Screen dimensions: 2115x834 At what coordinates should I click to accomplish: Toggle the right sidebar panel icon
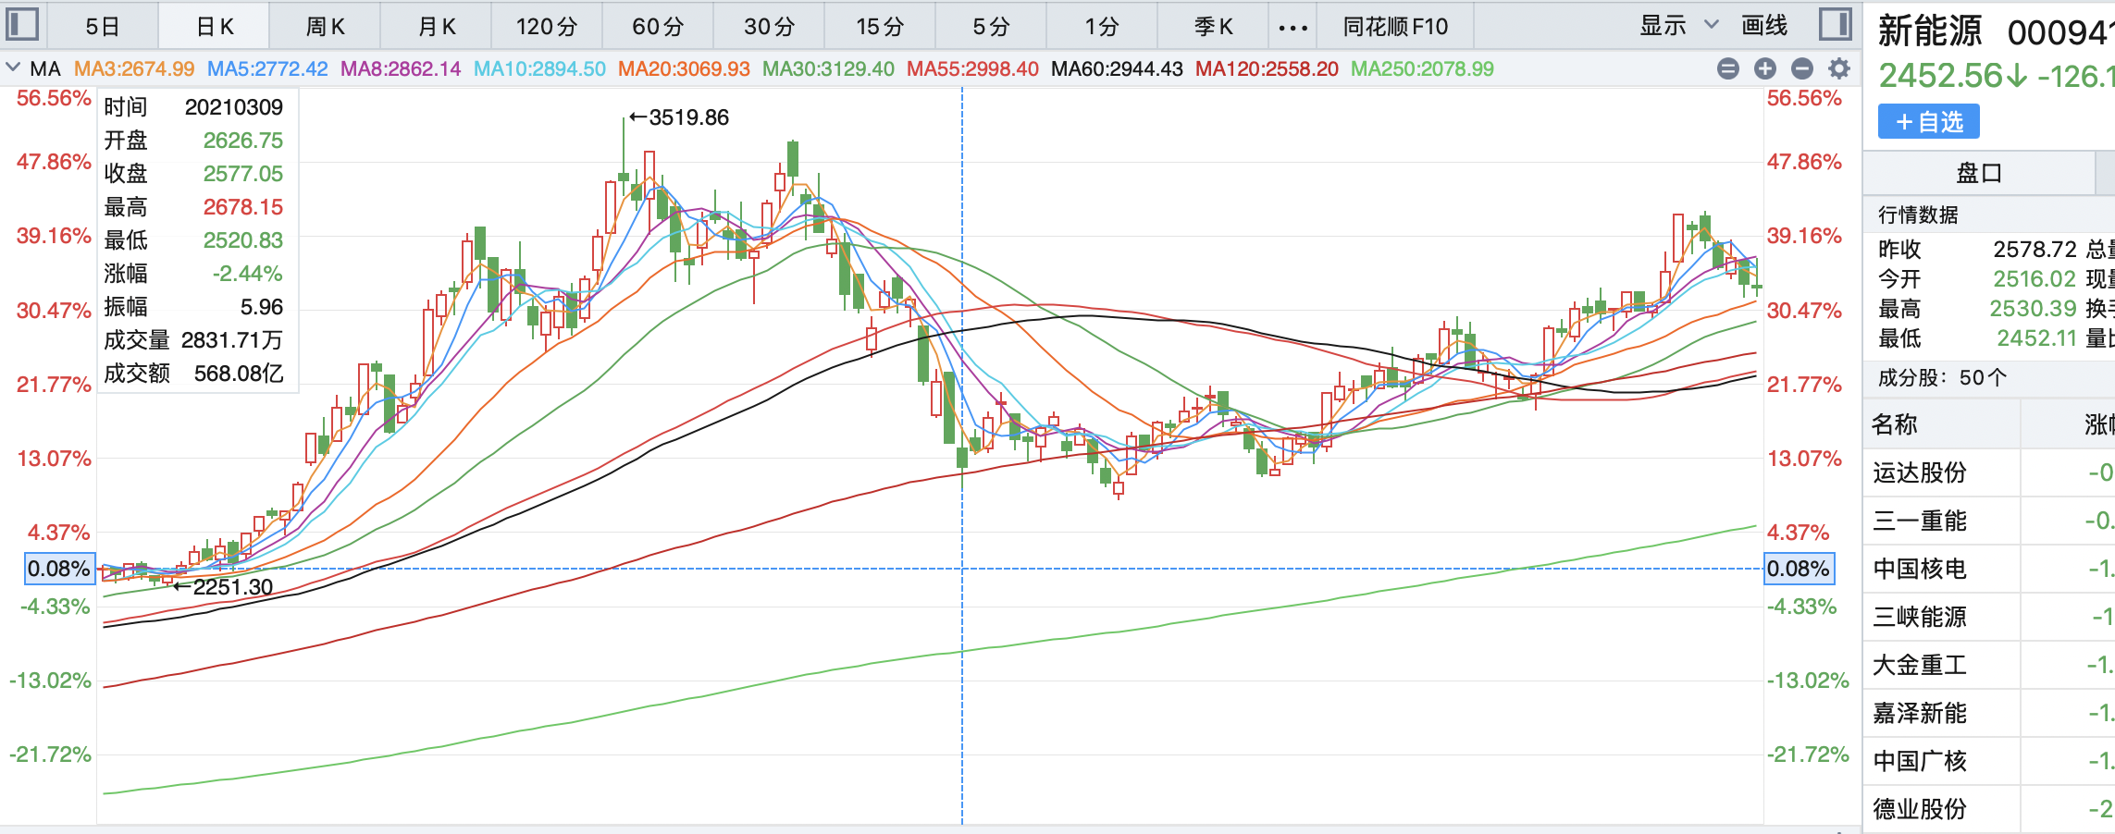(1834, 24)
